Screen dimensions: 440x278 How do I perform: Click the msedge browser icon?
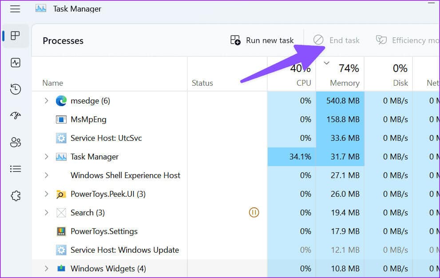click(x=61, y=101)
